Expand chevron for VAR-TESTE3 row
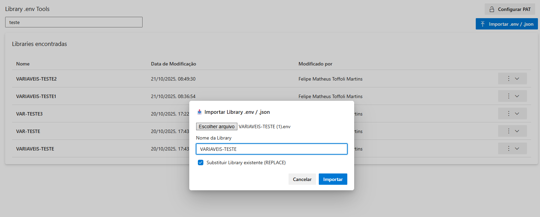The width and height of the screenshot is (540, 217). pyautogui.click(x=517, y=113)
